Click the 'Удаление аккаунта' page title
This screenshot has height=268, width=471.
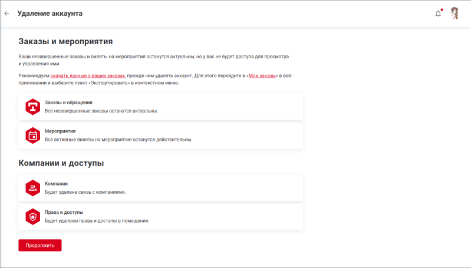[x=50, y=13]
